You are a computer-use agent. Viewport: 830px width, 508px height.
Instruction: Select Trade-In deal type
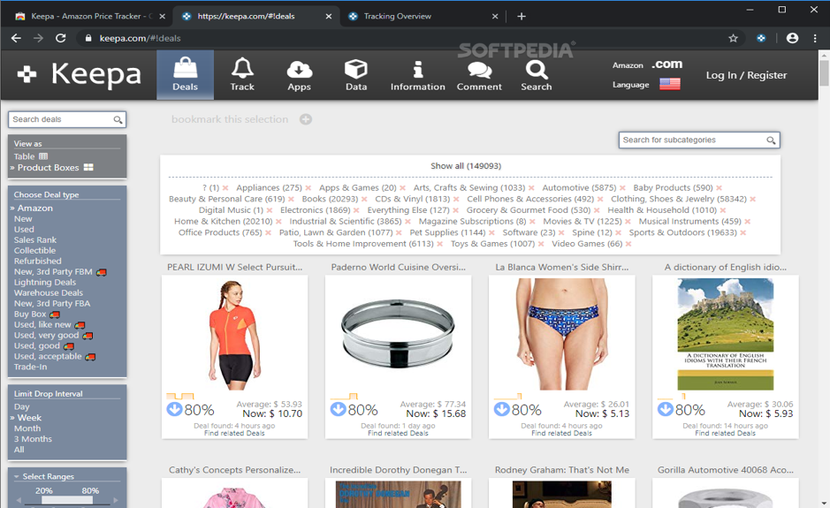30,368
